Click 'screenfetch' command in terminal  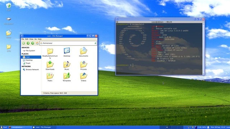(138, 24)
